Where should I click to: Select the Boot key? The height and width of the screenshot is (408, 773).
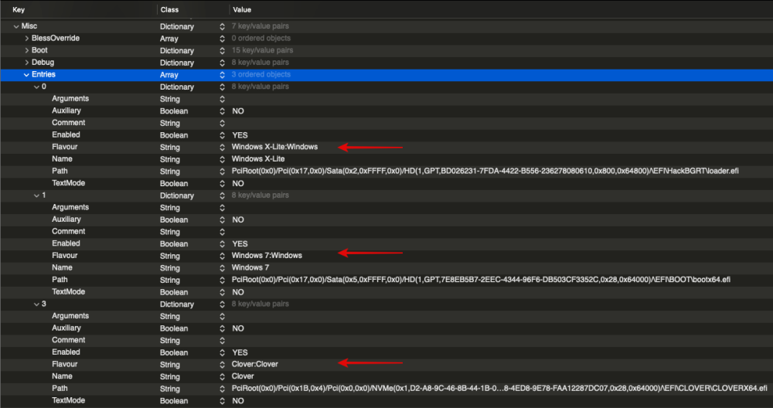point(39,50)
